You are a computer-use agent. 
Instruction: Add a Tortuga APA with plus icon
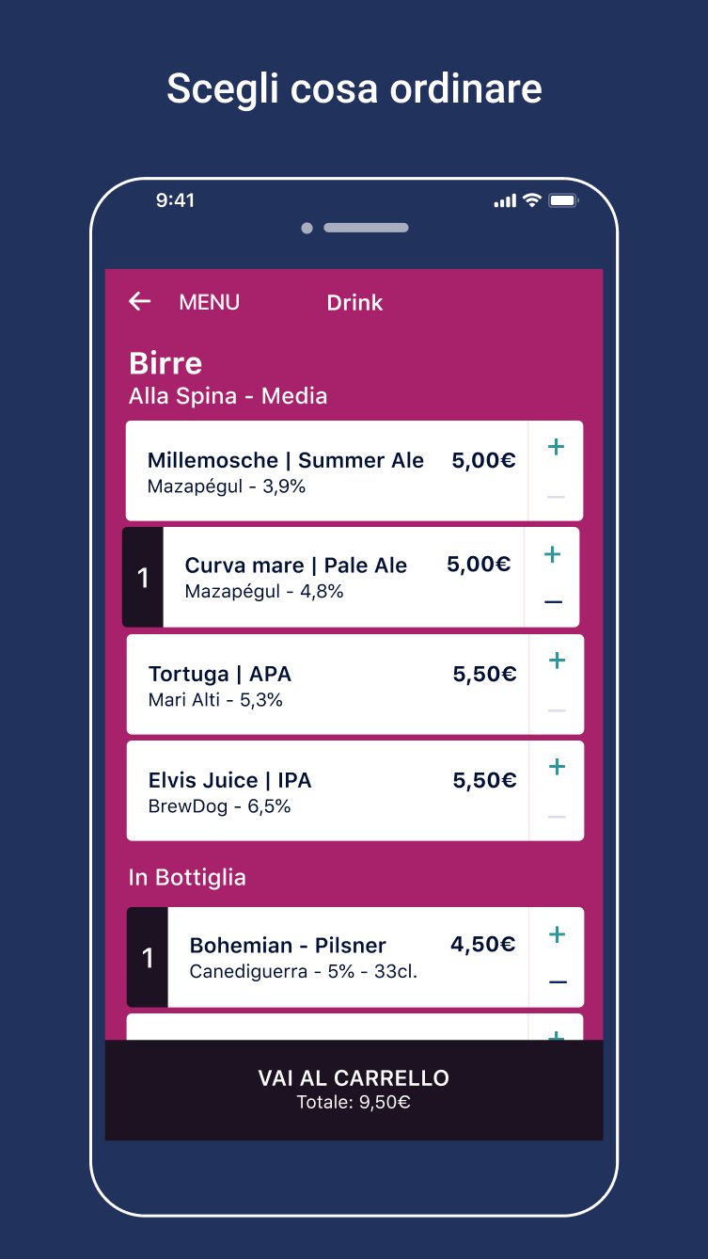pyautogui.click(x=557, y=661)
